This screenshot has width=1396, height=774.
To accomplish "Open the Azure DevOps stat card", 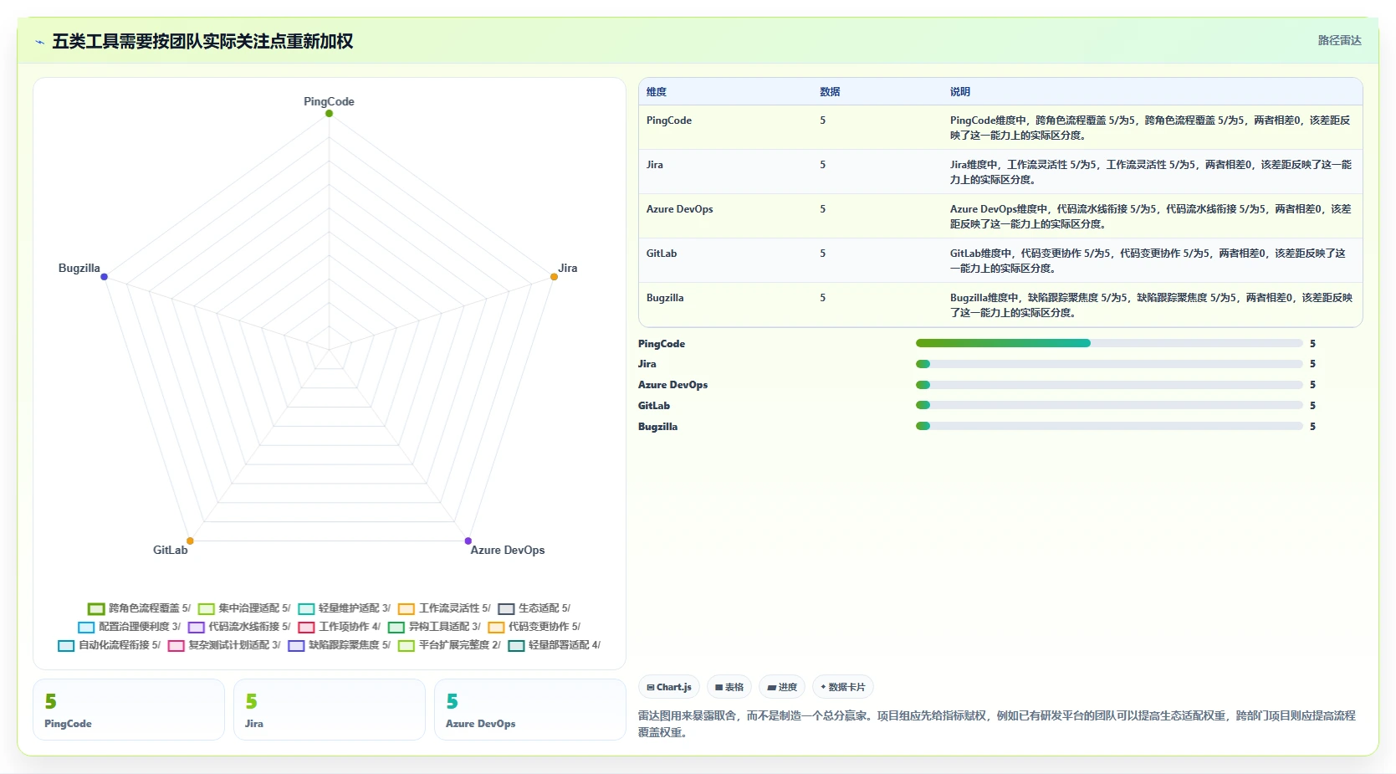I will [x=530, y=710].
